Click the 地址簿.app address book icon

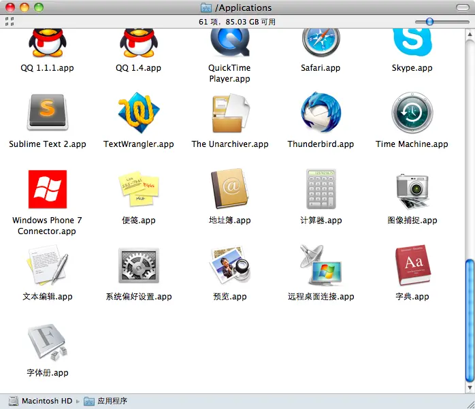[229, 189]
